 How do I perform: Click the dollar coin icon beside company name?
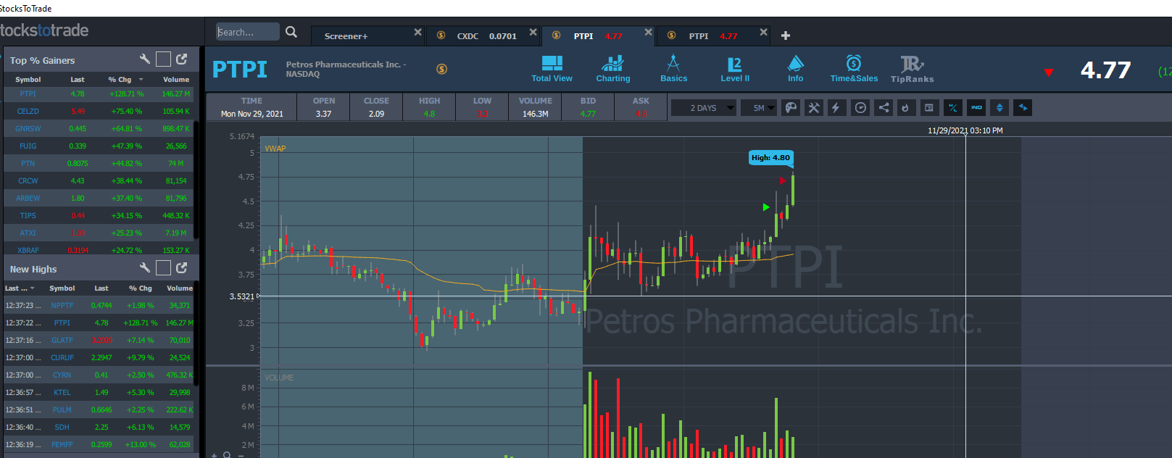tap(441, 69)
